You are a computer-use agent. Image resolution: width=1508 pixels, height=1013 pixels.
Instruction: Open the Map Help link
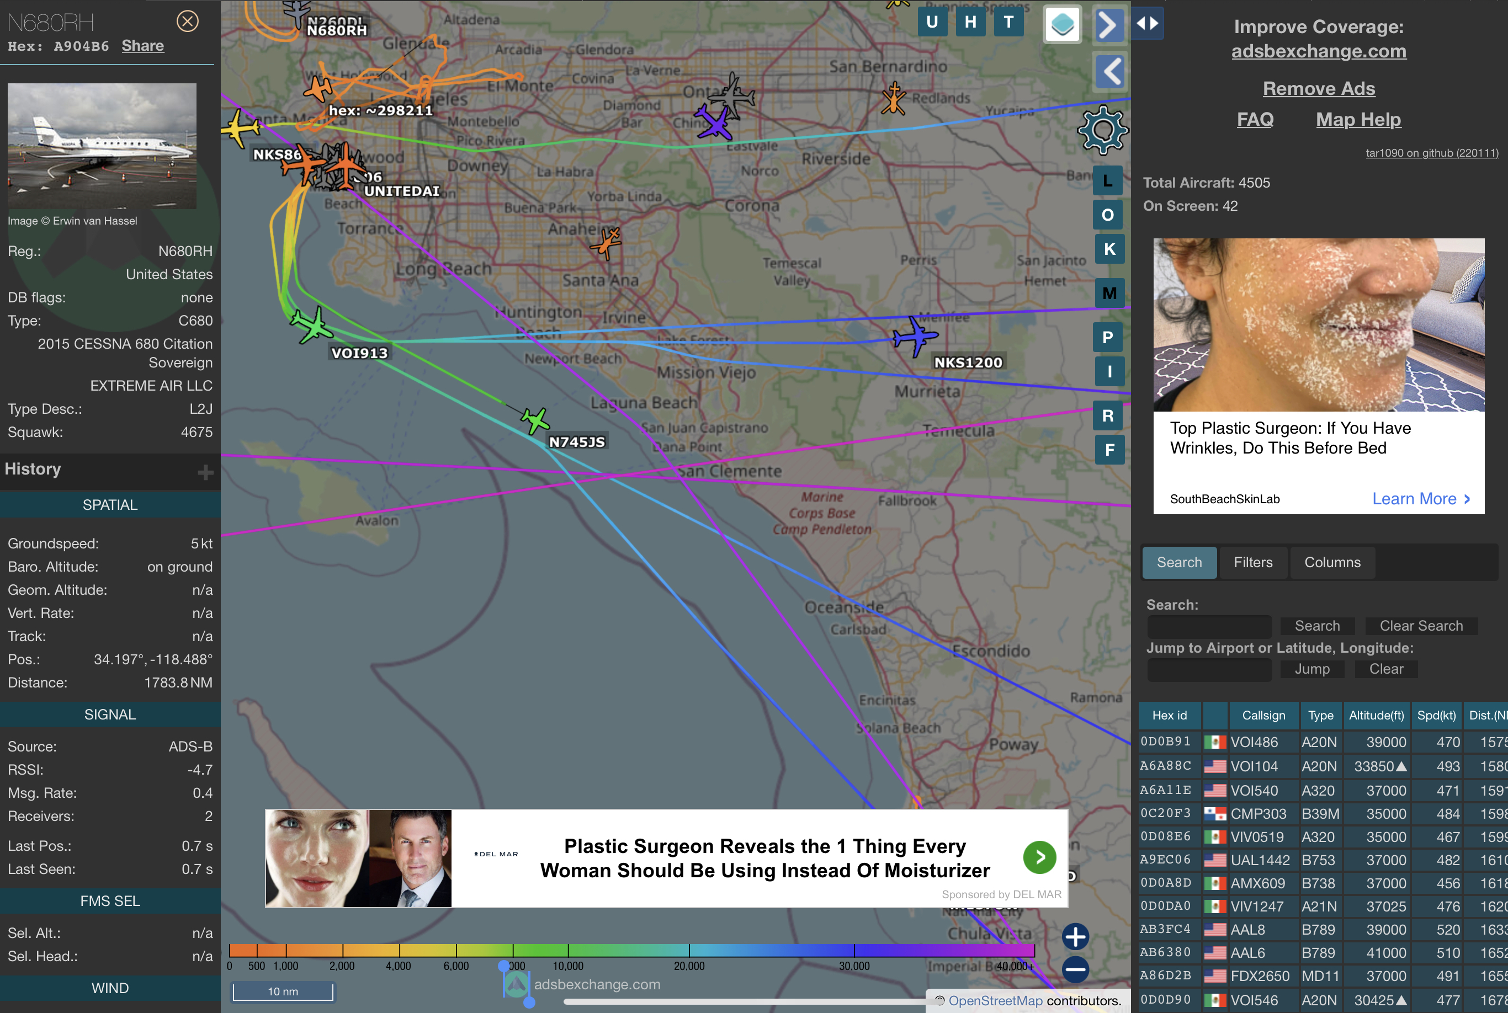point(1358,120)
